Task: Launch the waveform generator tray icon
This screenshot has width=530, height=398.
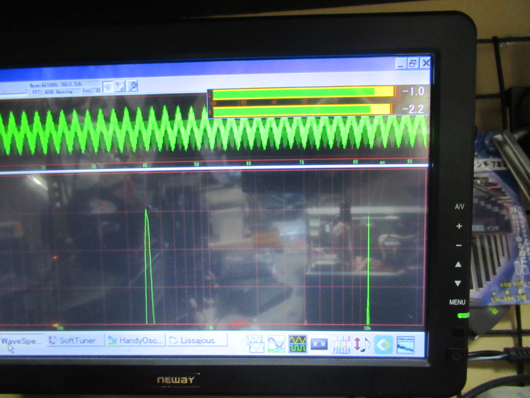Action: click(x=255, y=344)
